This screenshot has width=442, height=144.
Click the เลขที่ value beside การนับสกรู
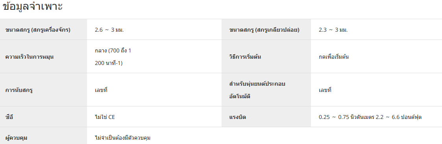(101, 90)
